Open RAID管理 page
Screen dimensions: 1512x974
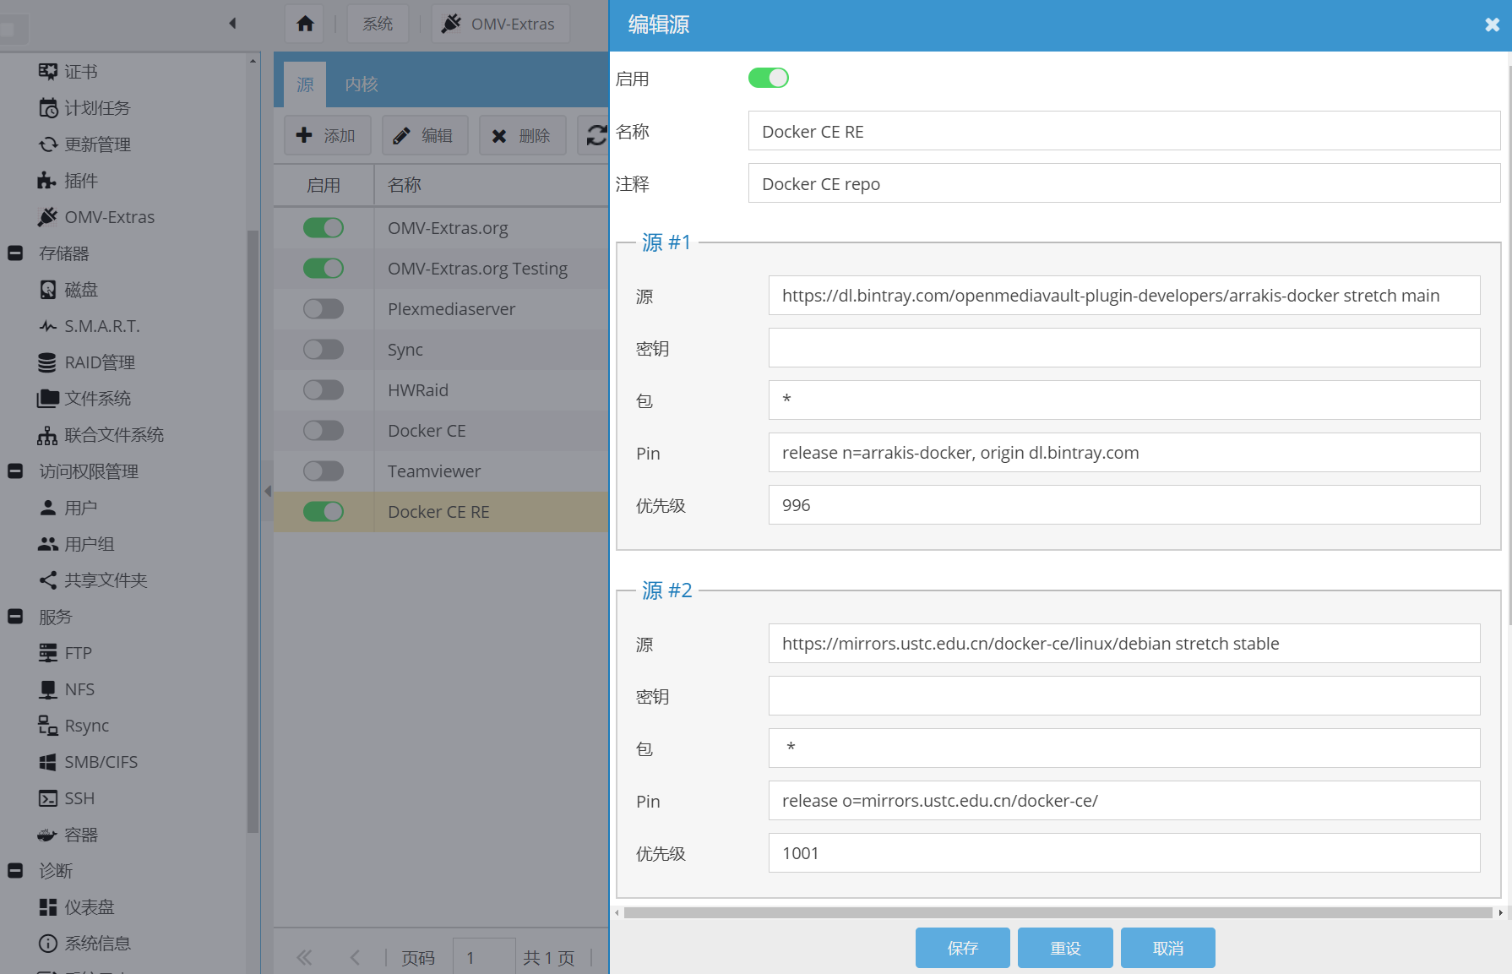(x=87, y=362)
